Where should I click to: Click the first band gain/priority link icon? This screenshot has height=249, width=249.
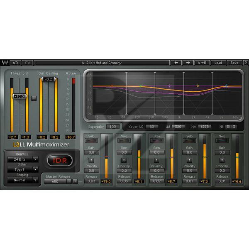pyautogui.click(x=91, y=160)
